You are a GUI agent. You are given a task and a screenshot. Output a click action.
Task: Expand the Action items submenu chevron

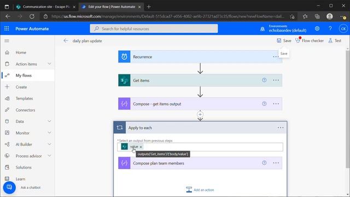click(49, 64)
